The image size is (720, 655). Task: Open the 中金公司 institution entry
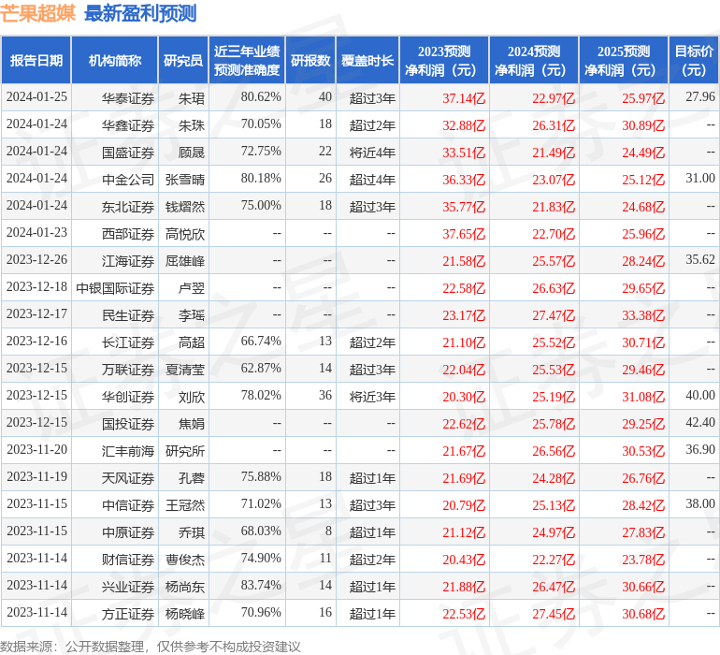click(x=128, y=179)
